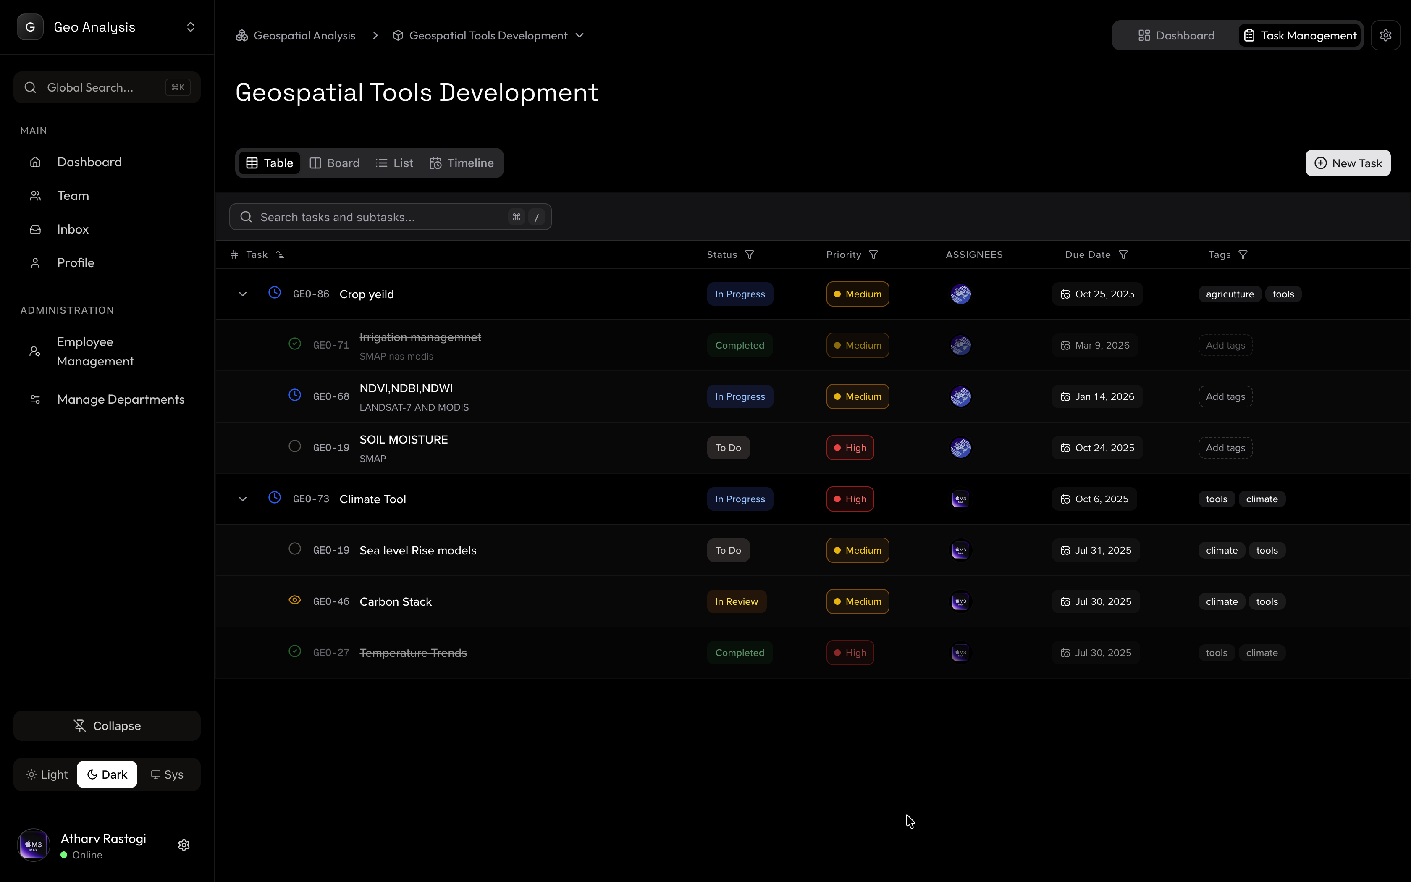Viewport: 1411px width, 882px height.
Task: Click the sort icon next to Task column
Action: [281, 255]
